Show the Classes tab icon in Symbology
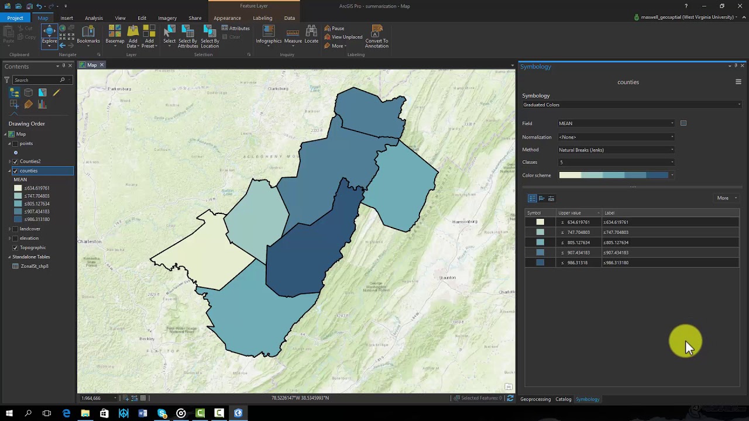Screen dimensions: 749x421 point(532,198)
